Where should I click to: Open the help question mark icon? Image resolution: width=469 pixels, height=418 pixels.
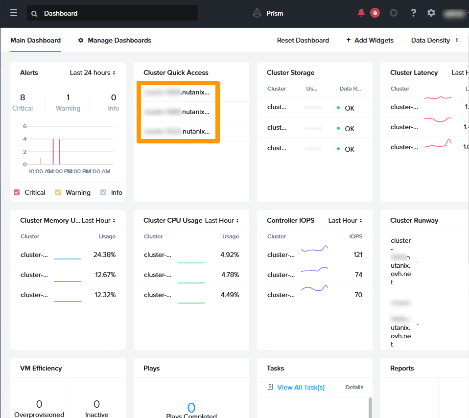pyautogui.click(x=413, y=13)
